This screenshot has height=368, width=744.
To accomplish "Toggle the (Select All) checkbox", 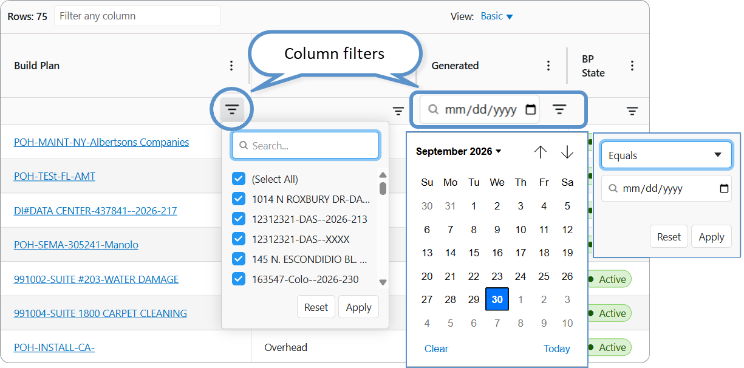I will pos(239,179).
